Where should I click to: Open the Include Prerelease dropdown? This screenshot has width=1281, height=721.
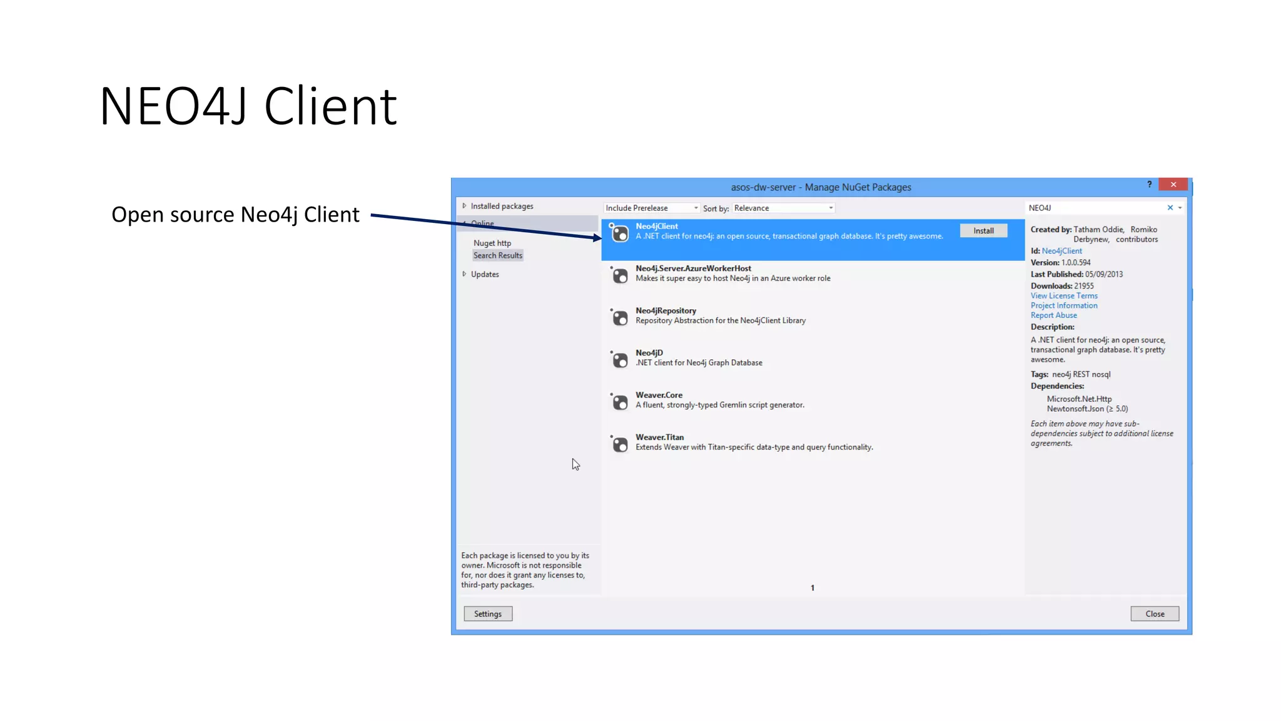(651, 208)
